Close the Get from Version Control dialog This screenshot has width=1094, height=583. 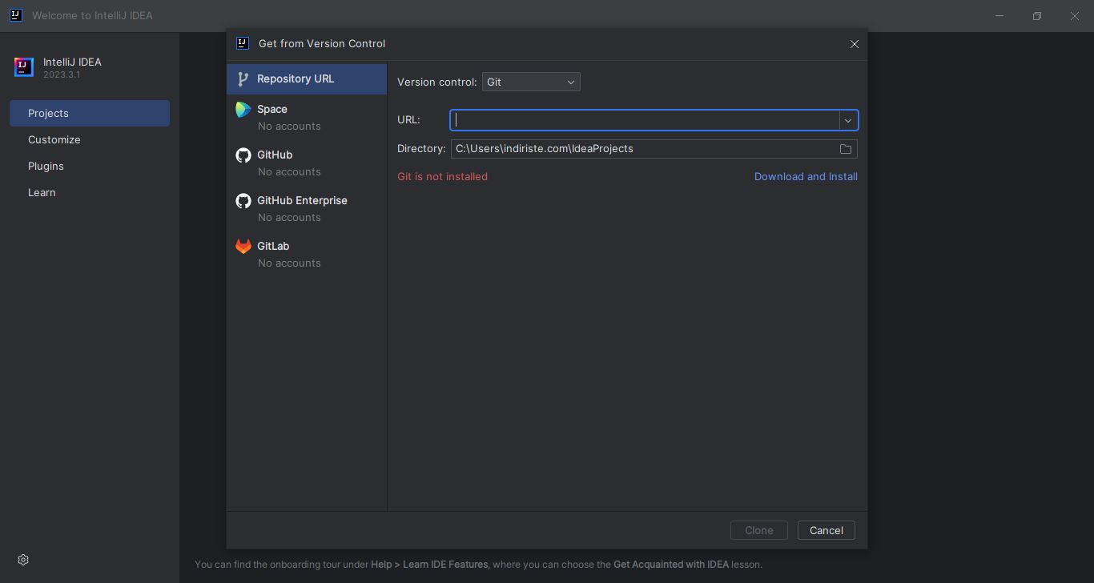[x=854, y=44]
